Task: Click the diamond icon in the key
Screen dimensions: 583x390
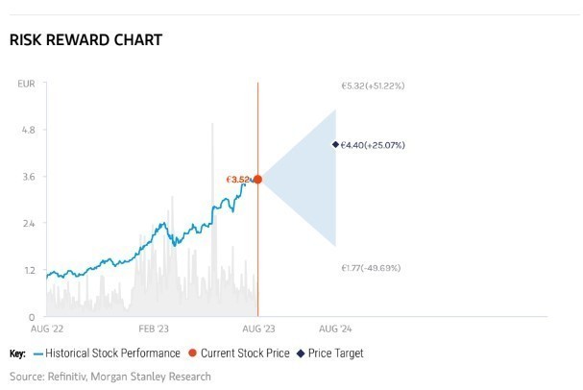Action: point(301,353)
